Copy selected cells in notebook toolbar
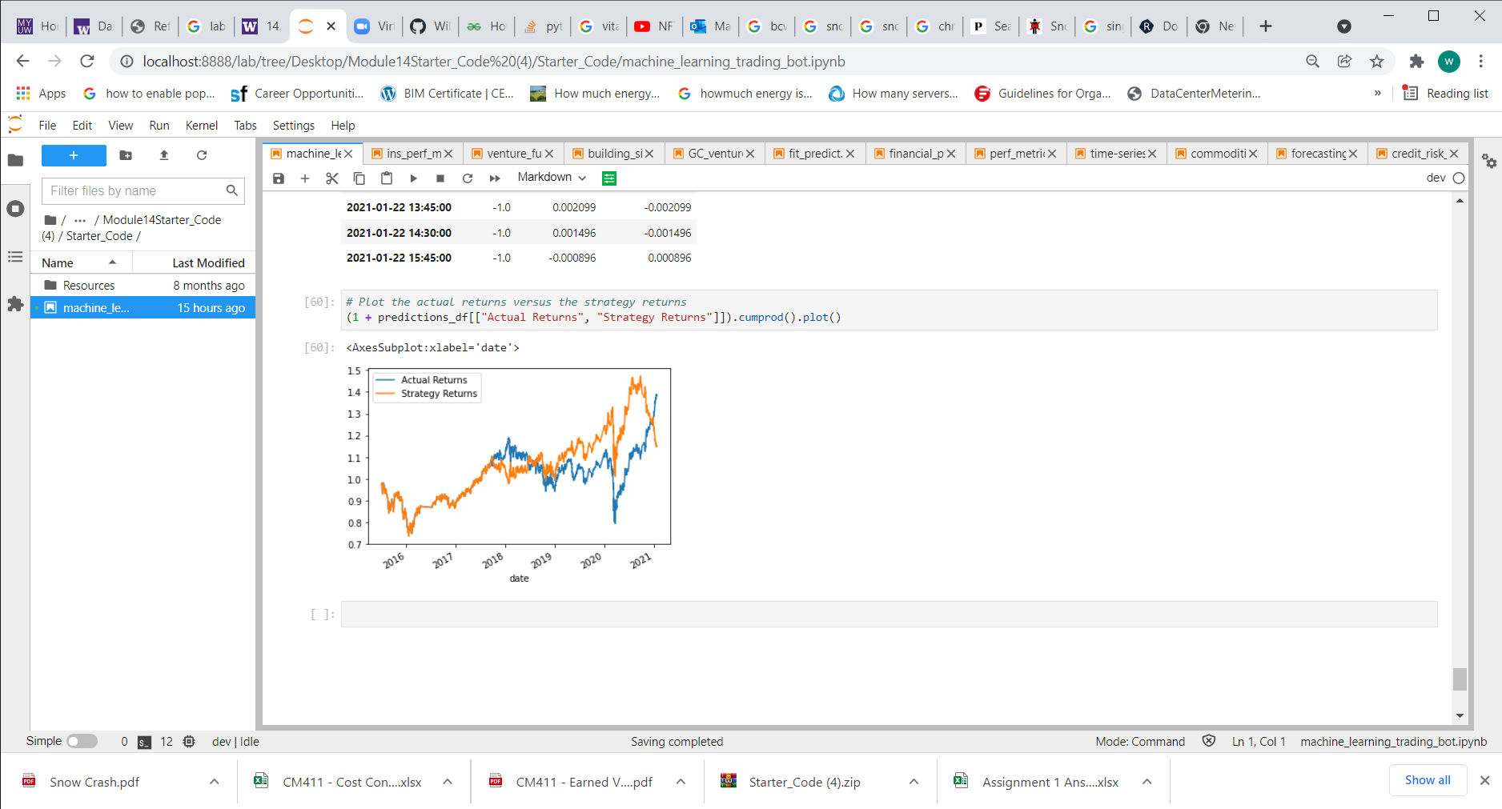1502x809 pixels. [359, 178]
